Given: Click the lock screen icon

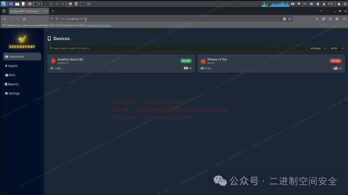Looking at the screenshot, I should coord(339,4).
